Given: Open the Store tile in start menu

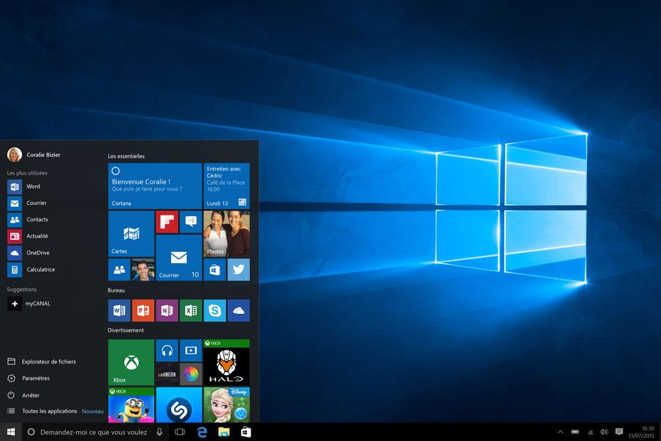Looking at the screenshot, I should [x=215, y=270].
